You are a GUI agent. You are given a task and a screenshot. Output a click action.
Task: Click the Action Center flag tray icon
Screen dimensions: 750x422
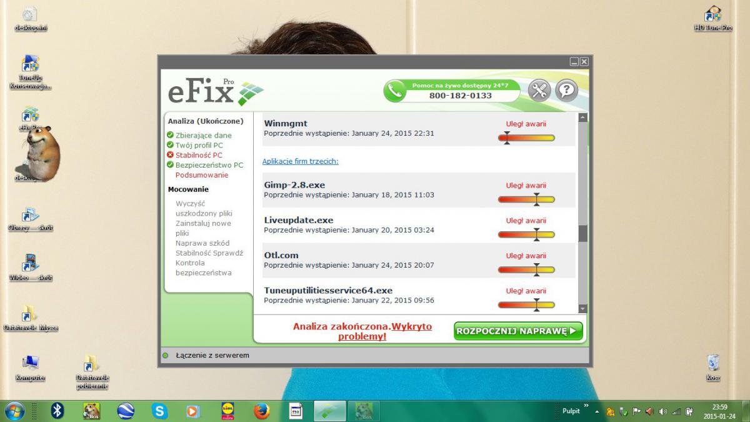pos(637,411)
